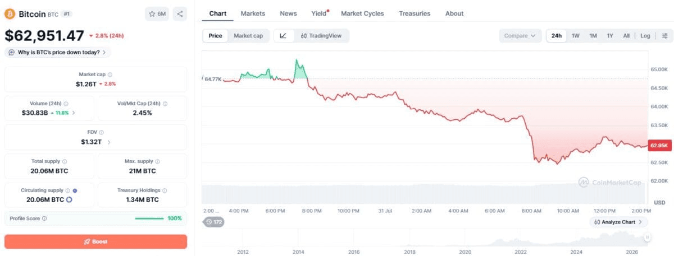Click the history counter 172 icon badge
This screenshot has height=256, width=674.
click(x=214, y=222)
